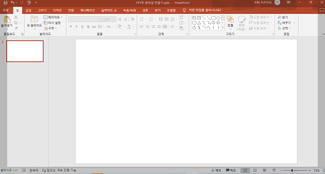
Task: Switch to the 녹음/녹화 tab
Action: (x=130, y=10)
